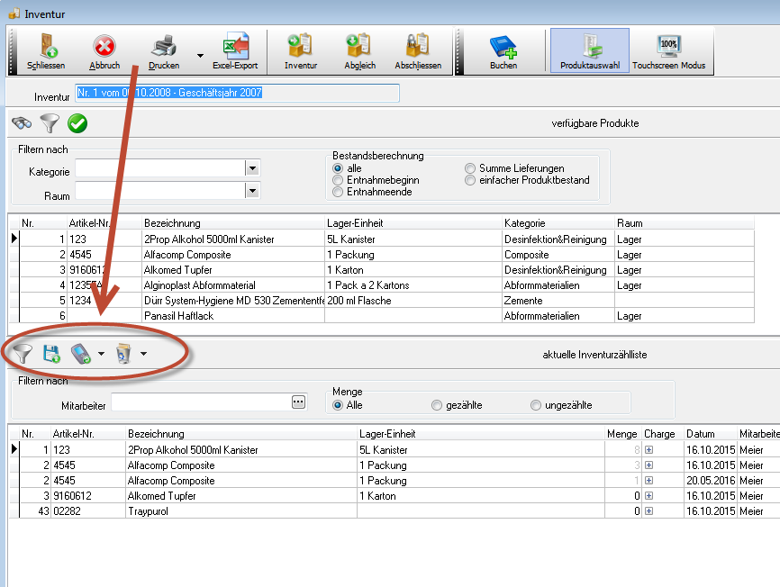Start the Abgleich comparison

(358, 47)
